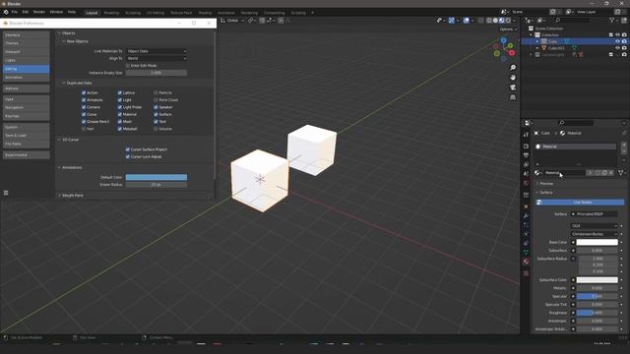The image size is (630, 354).
Task: Open the Global transform orientation dropdown
Action: pyautogui.click(x=232, y=21)
